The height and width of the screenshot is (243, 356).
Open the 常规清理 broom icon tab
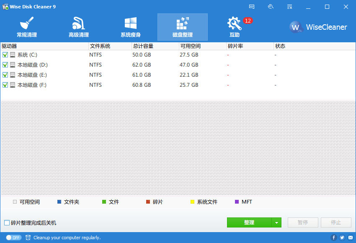(x=27, y=27)
